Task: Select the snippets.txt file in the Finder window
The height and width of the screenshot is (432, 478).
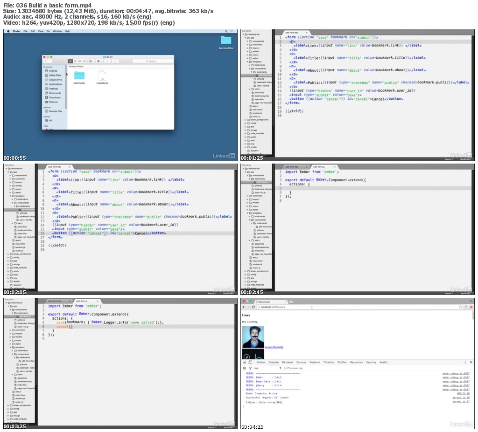Action: click(x=102, y=77)
